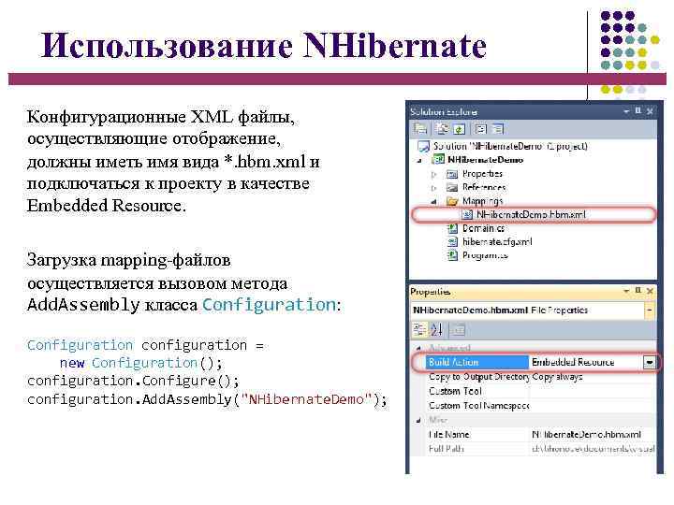Select the Domain.cs file
Screen dimensions: 674x505
(x=483, y=228)
